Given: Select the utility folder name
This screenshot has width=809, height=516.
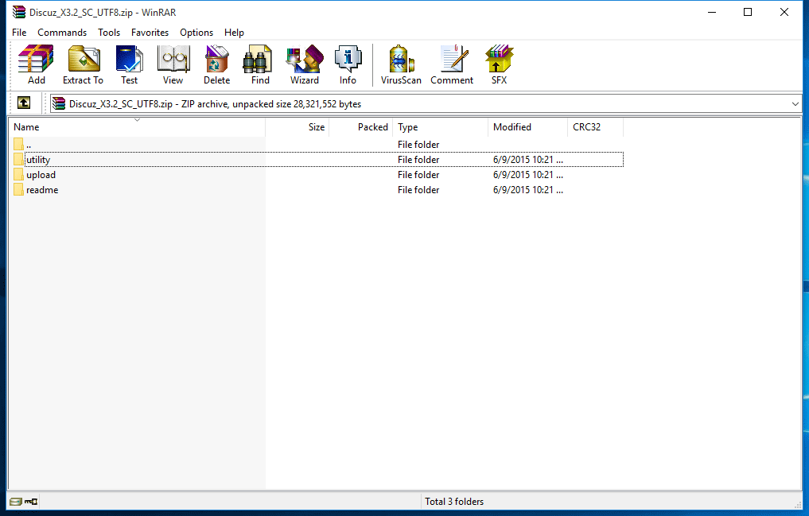Looking at the screenshot, I should [38, 159].
